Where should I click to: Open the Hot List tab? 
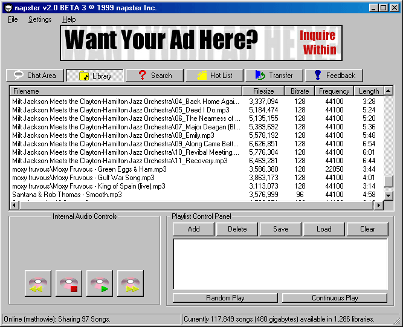point(214,76)
